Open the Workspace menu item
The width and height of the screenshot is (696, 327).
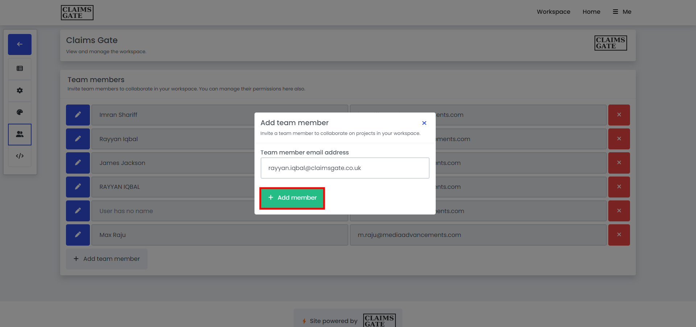click(x=553, y=12)
